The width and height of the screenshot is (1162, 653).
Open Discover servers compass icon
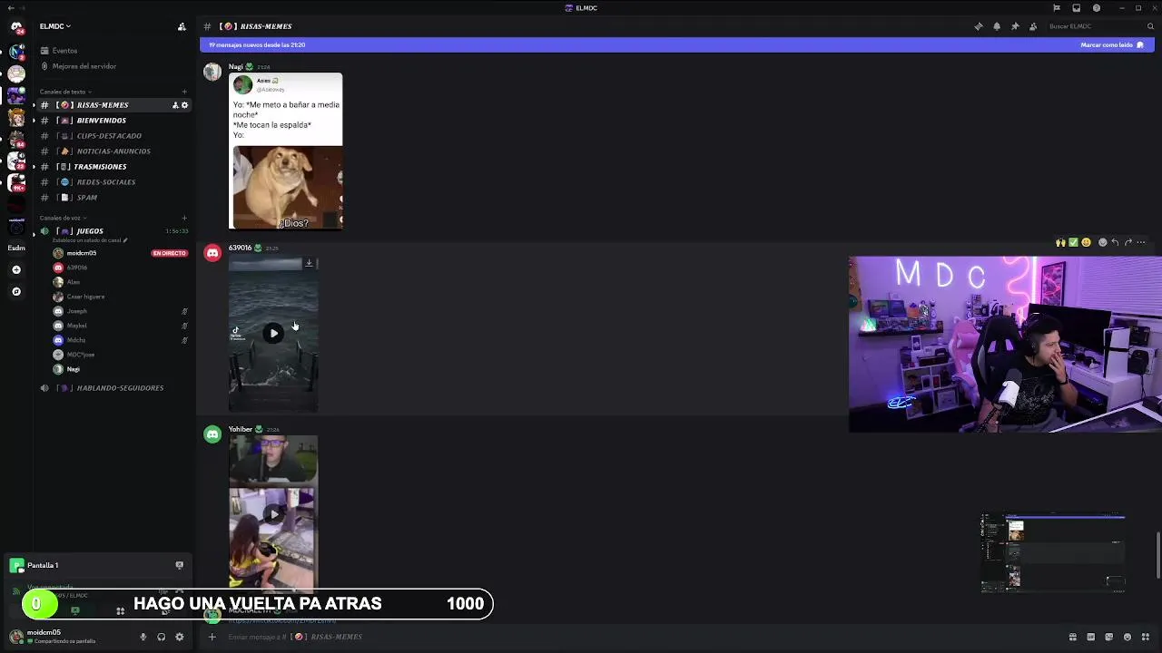16,291
